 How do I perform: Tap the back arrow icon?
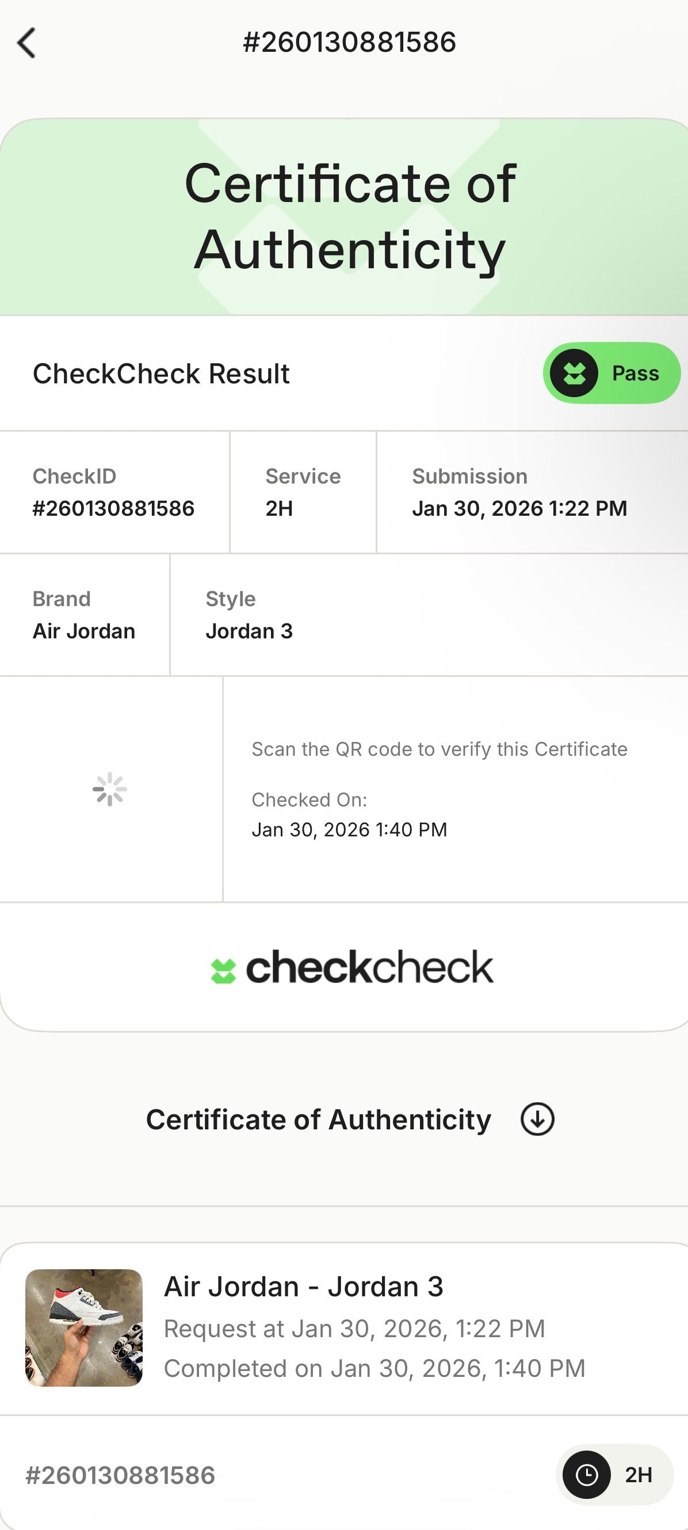[x=26, y=43]
